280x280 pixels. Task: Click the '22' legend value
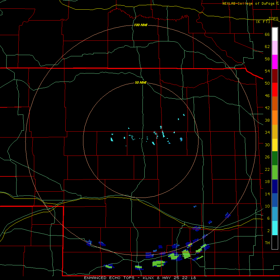(x=267, y=170)
